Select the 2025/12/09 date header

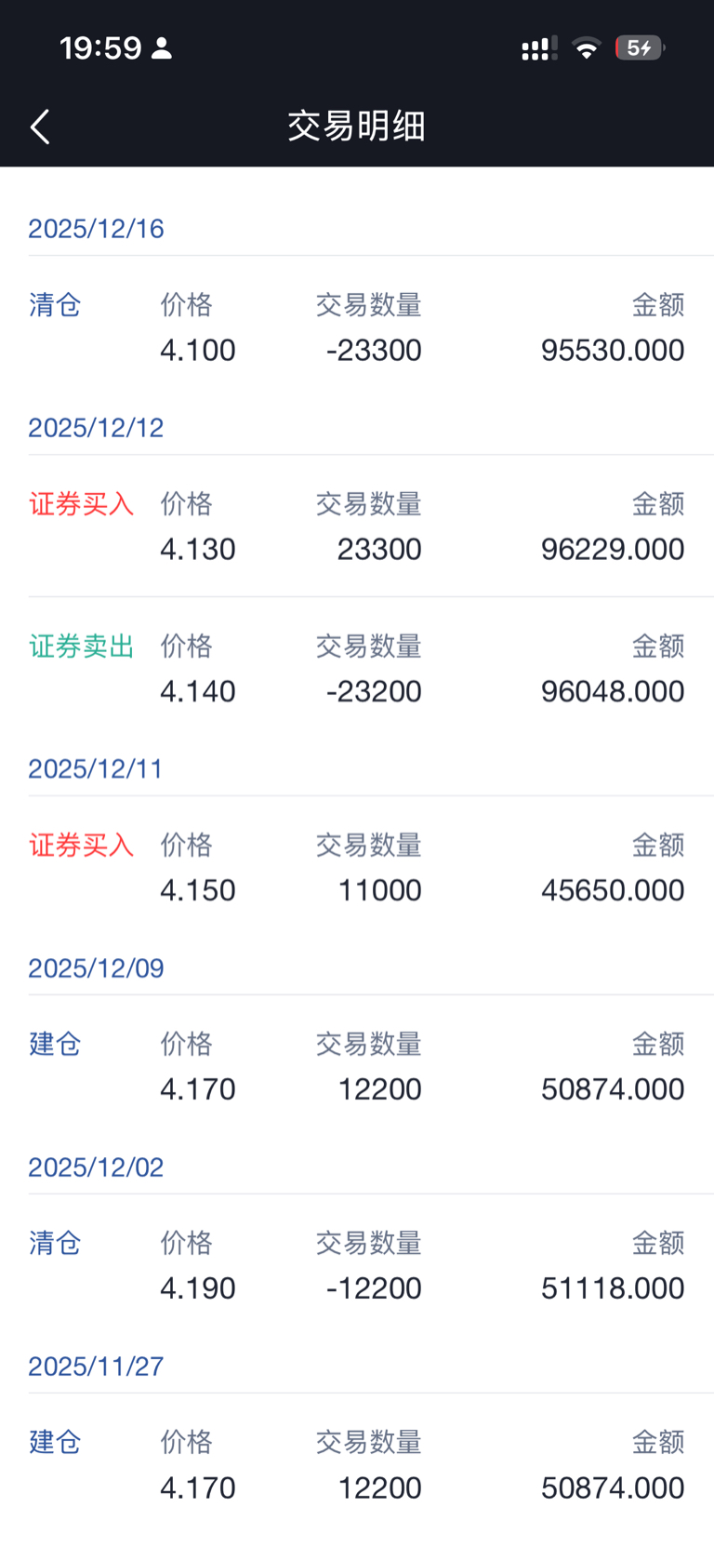pos(96,968)
